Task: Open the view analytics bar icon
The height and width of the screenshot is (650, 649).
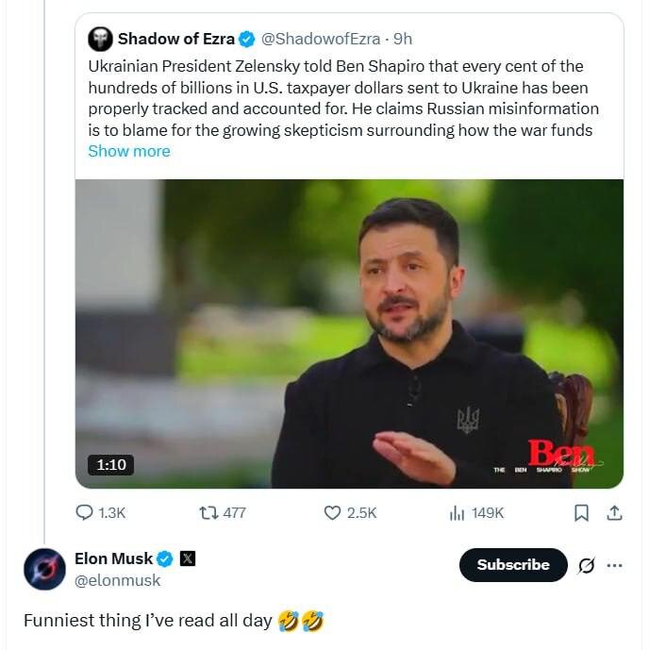Action: [x=458, y=512]
